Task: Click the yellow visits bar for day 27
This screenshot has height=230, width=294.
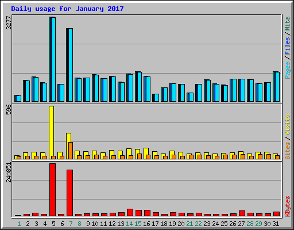Action: click(x=241, y=155)
